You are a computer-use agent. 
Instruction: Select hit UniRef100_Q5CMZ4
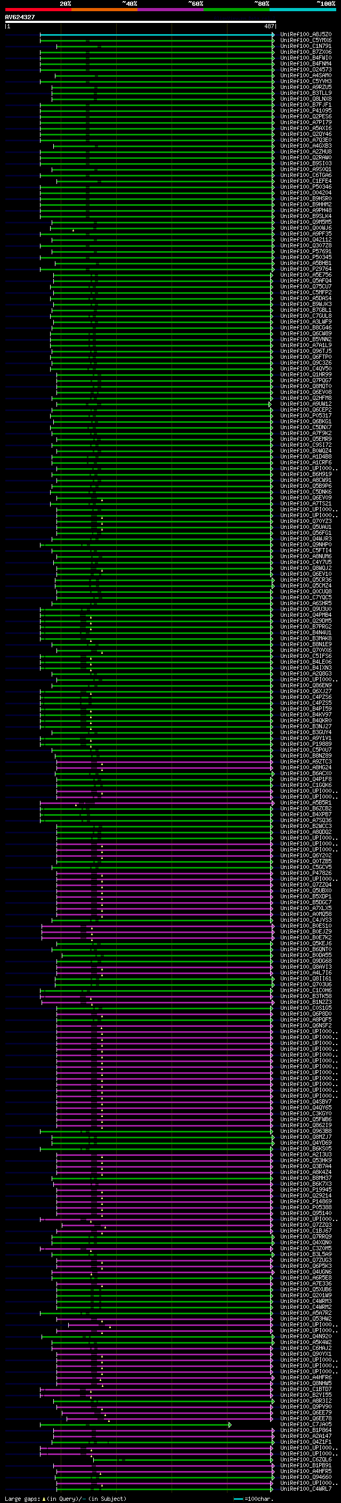306,586
